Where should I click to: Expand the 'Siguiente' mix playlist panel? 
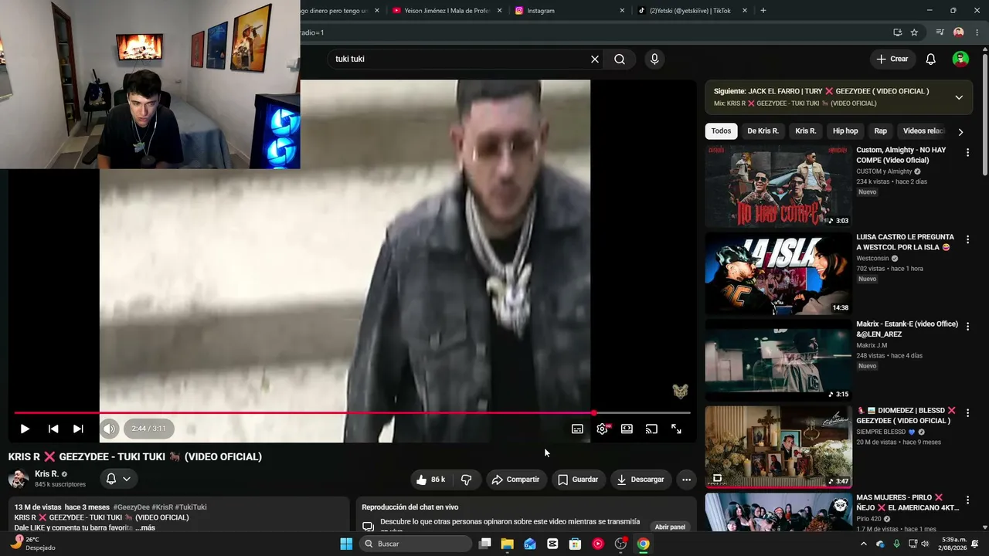tap(959, 97)
